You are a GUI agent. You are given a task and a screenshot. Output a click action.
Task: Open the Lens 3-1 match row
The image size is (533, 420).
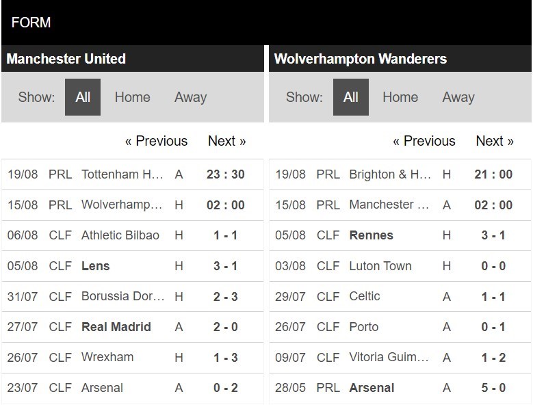[x=133, y=265]
